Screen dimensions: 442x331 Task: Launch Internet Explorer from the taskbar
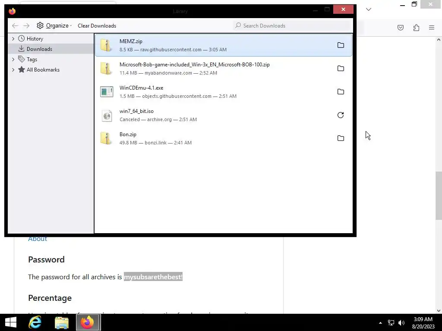pyautogui.click(x=35, y=322)
